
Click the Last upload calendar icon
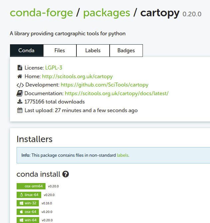coord(20,111)
